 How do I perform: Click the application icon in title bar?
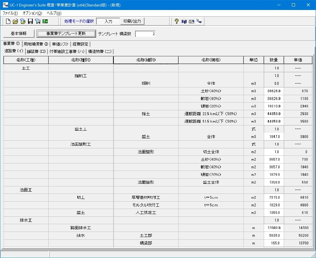tap(5, 5)
